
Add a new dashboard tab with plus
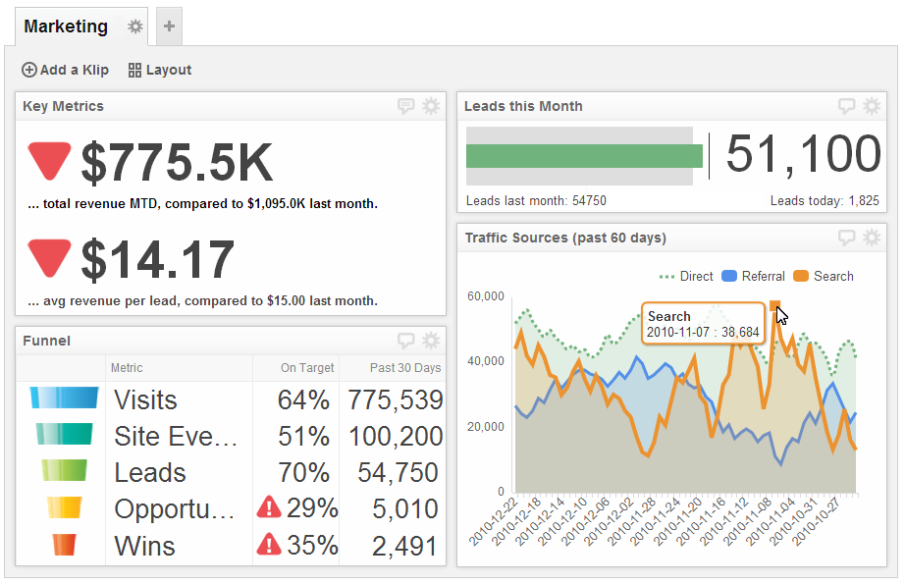pyautogui.click(x=169, y=27)
